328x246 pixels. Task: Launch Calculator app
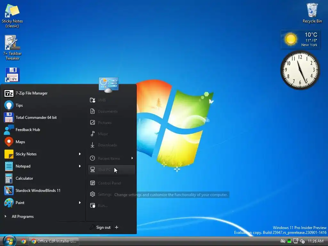click(43, 178)
